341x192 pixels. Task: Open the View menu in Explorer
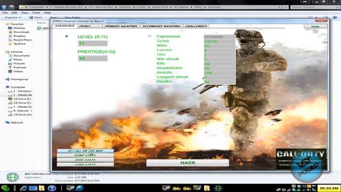tap(25, 13)
